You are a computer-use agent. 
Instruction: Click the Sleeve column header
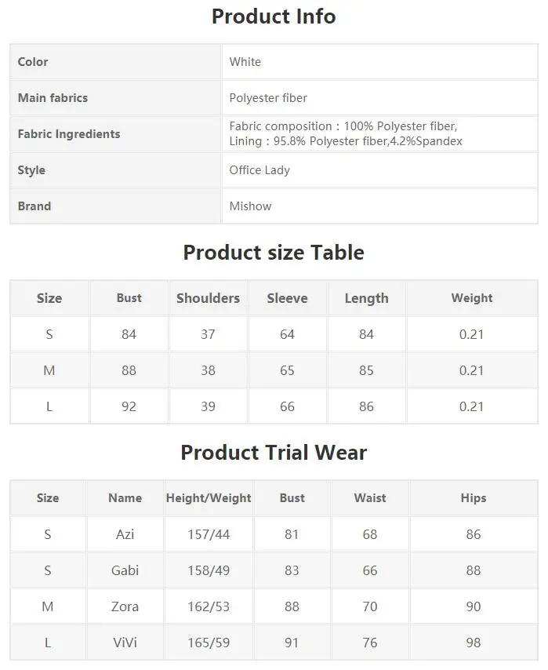(x=287, y=298)
